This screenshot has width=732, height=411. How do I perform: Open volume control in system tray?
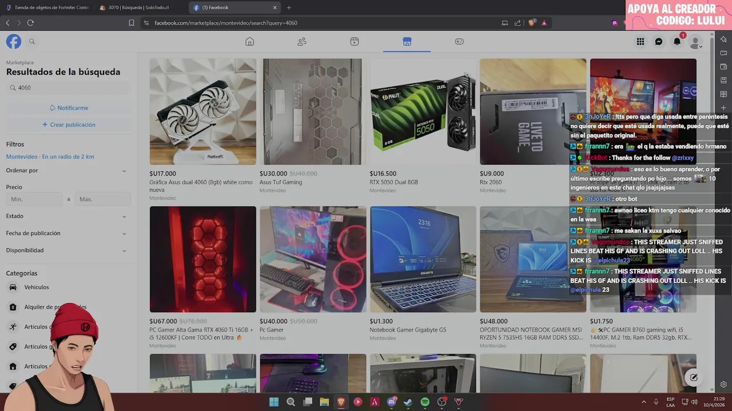coord(694,402)
